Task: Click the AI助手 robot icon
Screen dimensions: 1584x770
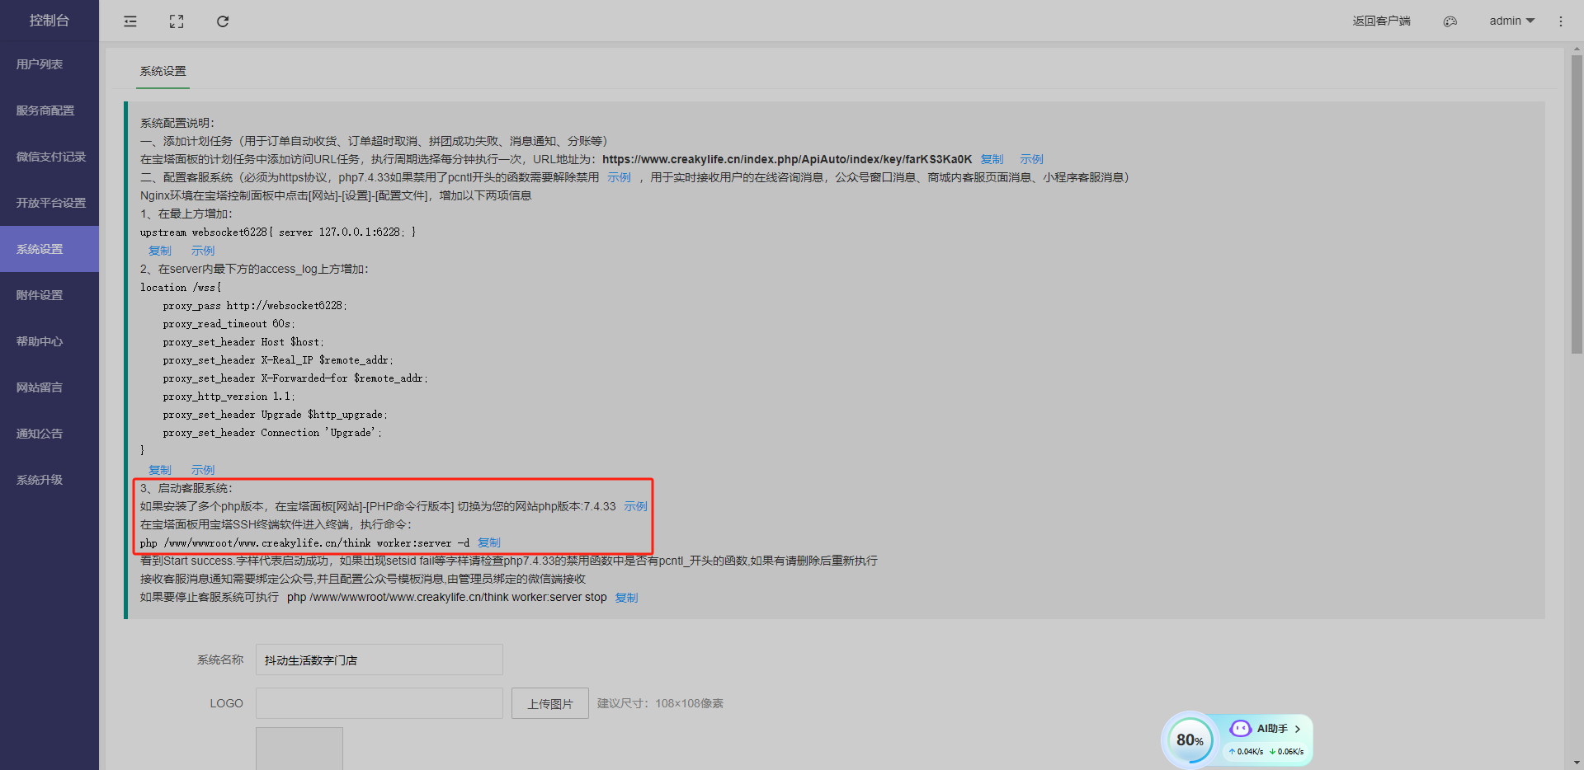Action: pos(1240,729)
